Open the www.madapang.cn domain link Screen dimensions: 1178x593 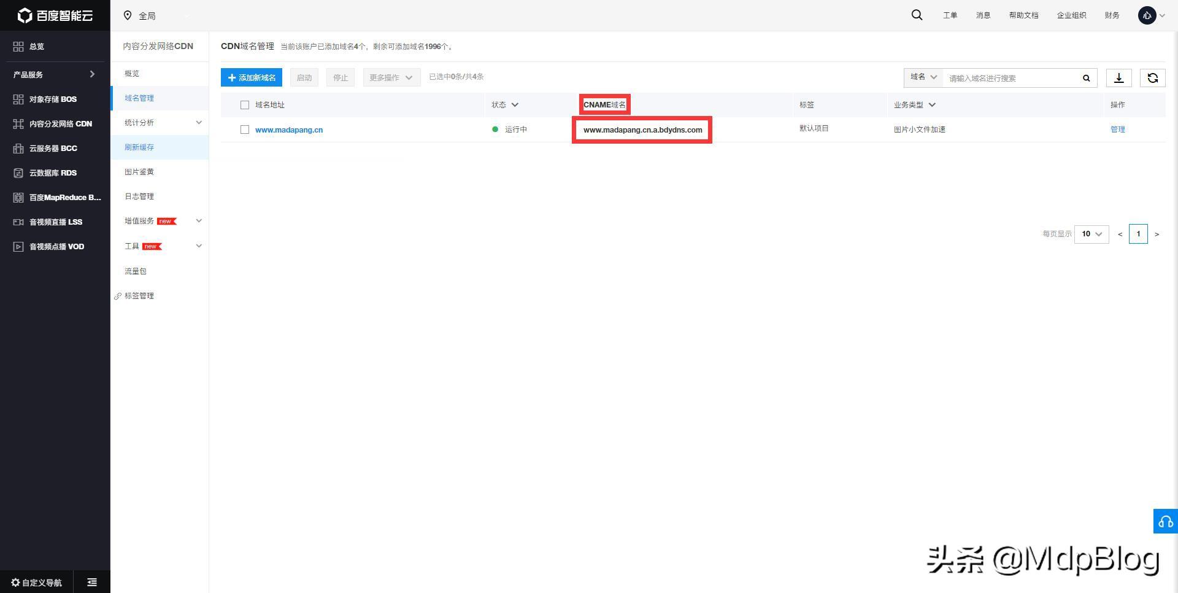point(289,130)
